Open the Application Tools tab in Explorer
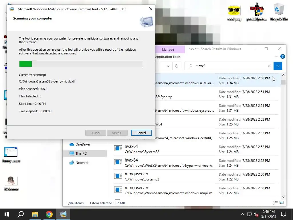This screenshot has height=220, width=293. click(168, 57)
